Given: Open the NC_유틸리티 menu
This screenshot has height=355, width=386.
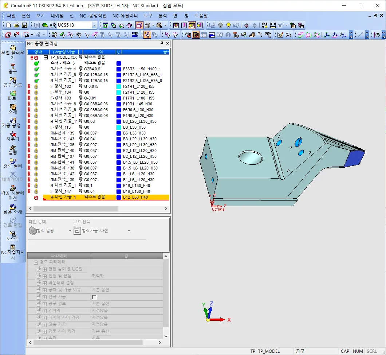Looking at the screenshot, I should (125, 16).
